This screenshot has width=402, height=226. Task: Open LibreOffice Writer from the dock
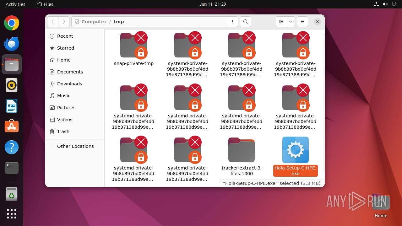click(x=12, y=106)
